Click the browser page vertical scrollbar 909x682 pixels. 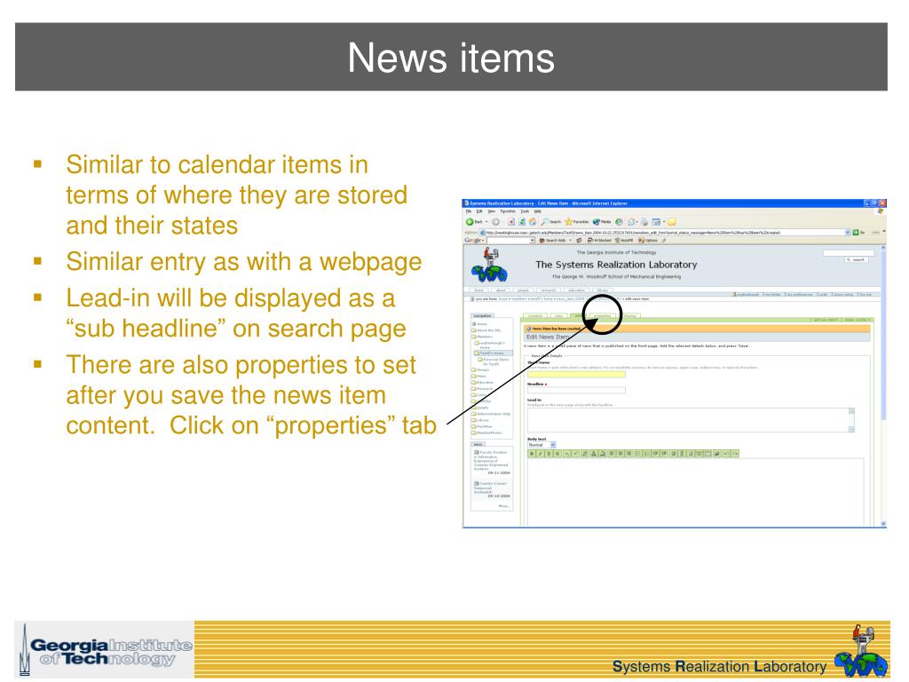[883, 385]
